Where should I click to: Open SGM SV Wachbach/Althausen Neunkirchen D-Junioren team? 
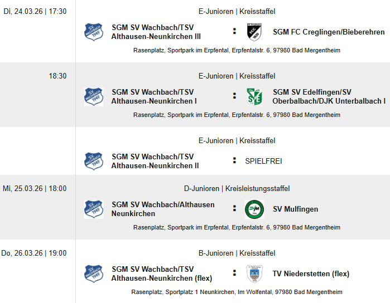(x=162, y=209)
